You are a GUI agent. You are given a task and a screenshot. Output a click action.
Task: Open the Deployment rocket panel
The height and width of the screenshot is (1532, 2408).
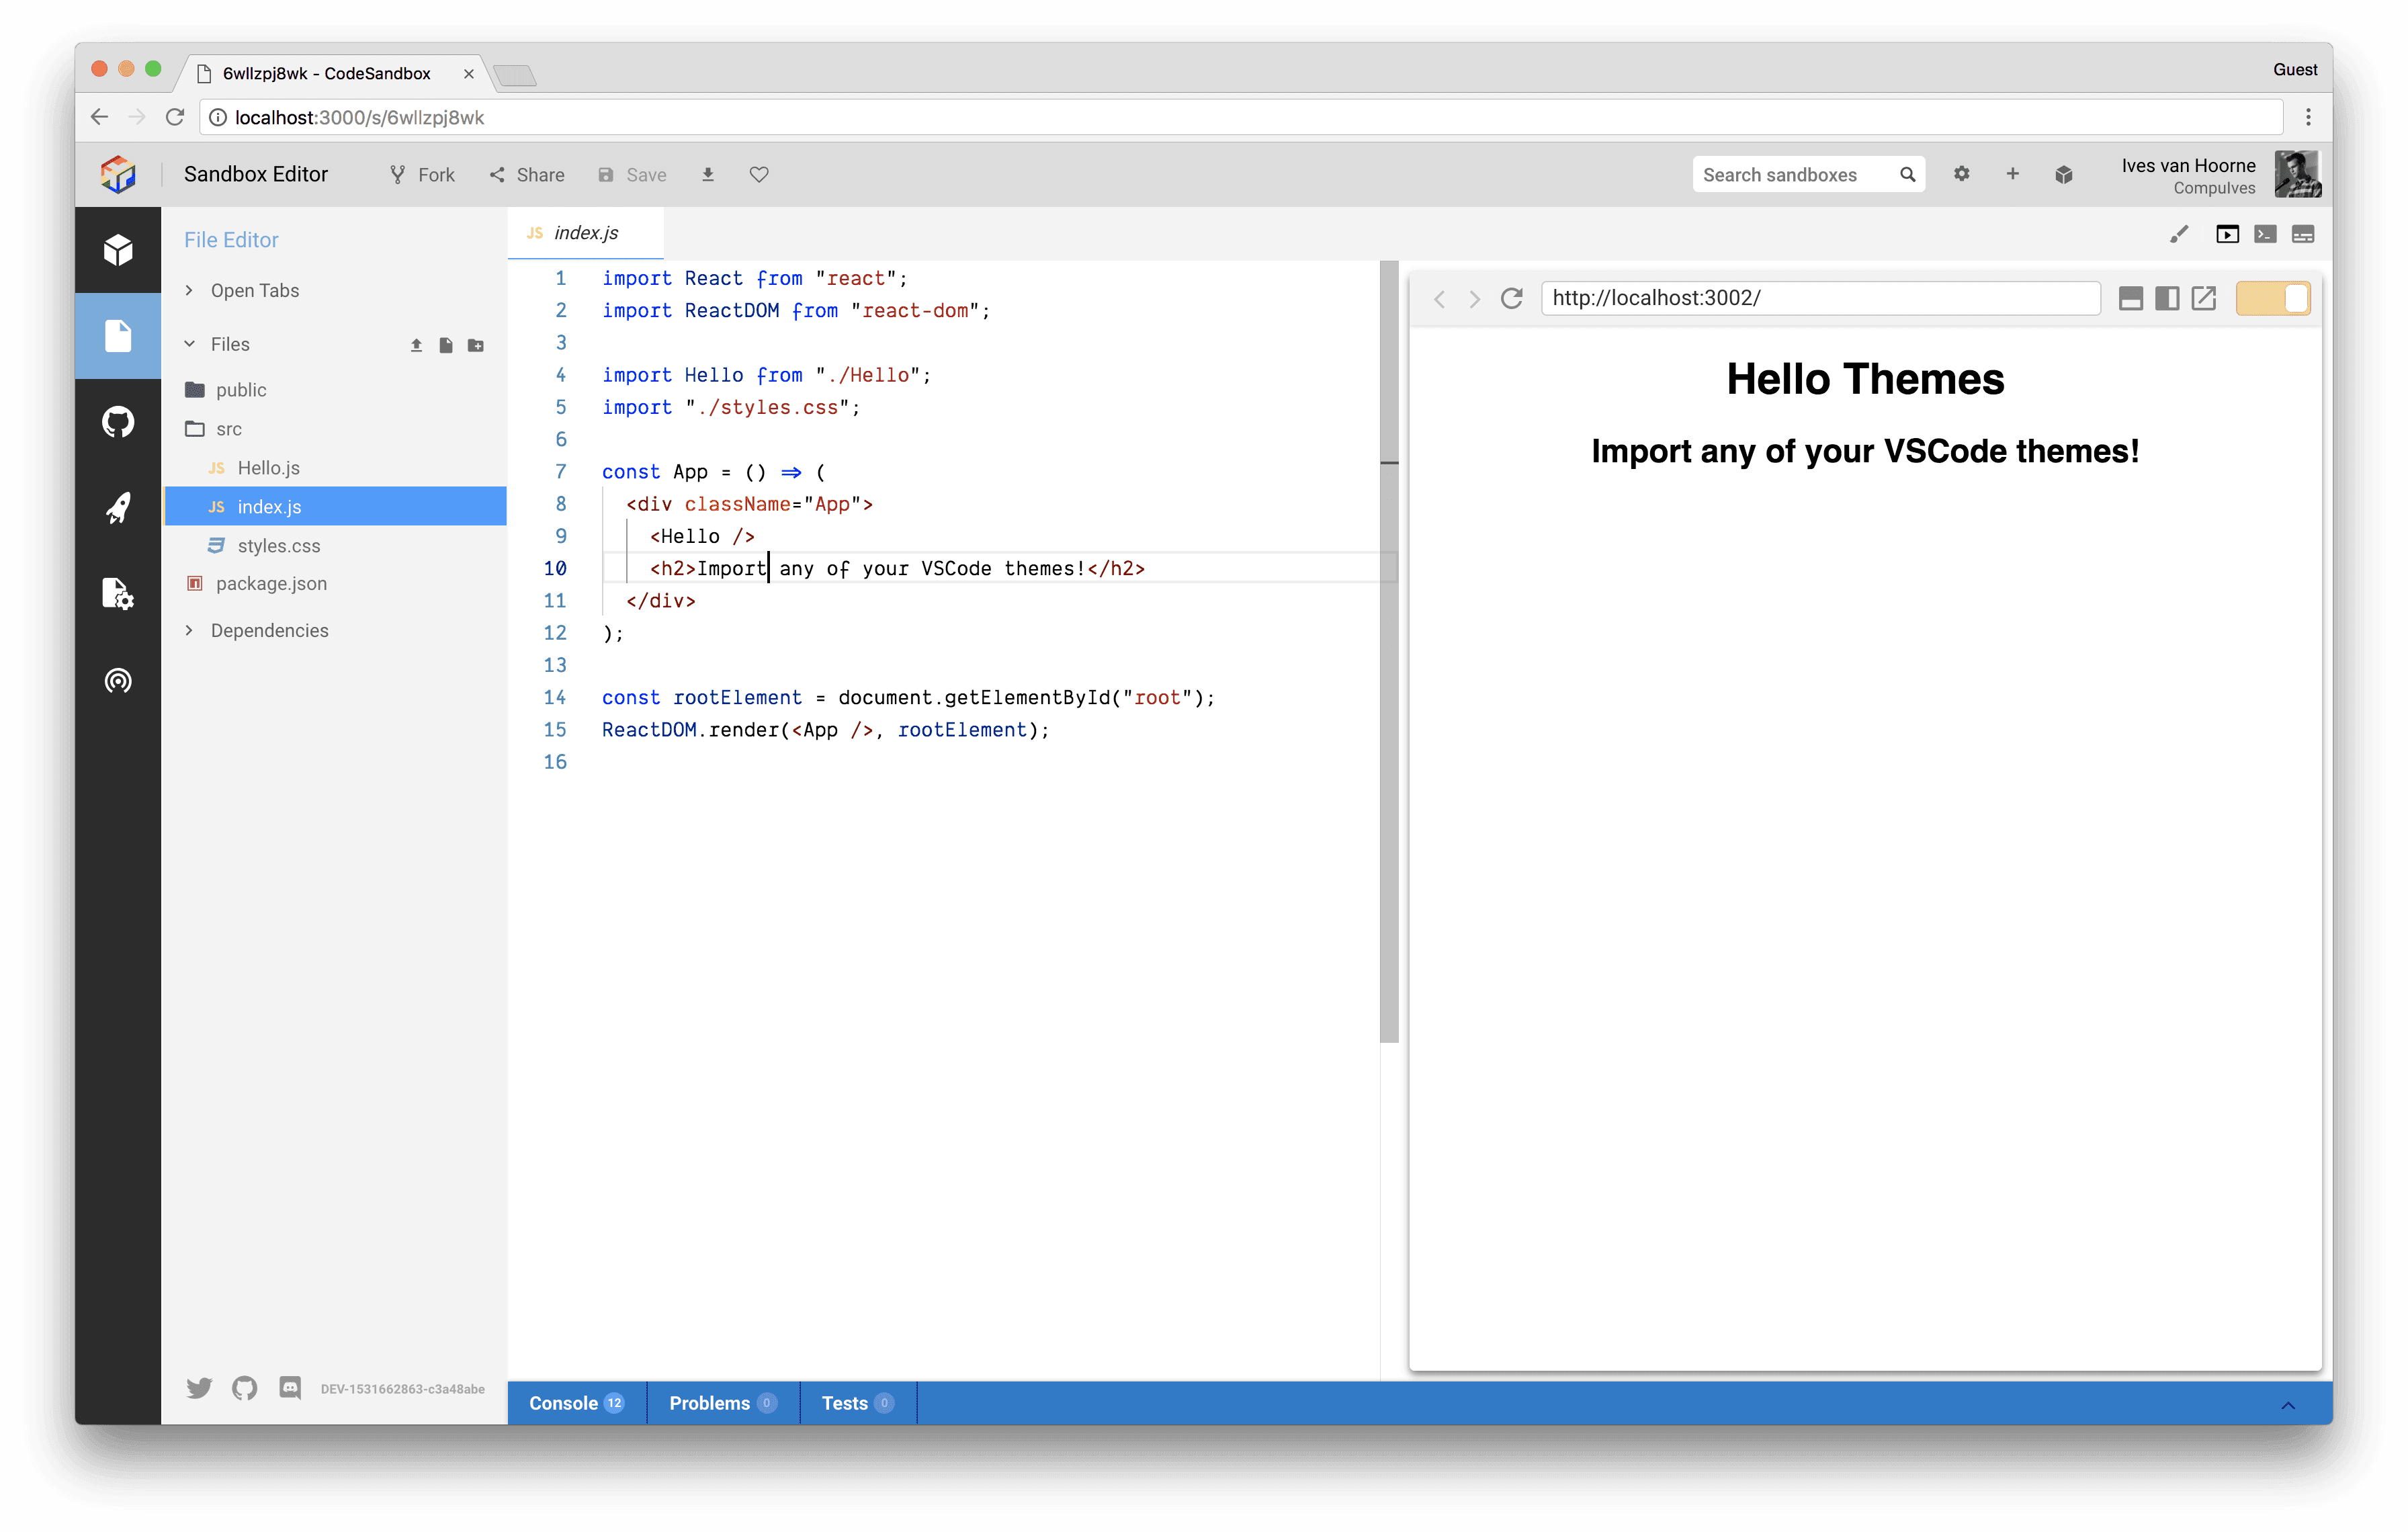tap(118, 508)
